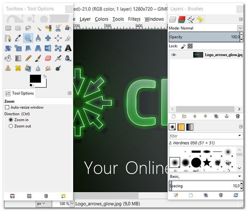This screenshot has width=247, height=211.
Task: Adjust the layer Opacity slider
Action: pyautogui.click(x=204, y=37)
